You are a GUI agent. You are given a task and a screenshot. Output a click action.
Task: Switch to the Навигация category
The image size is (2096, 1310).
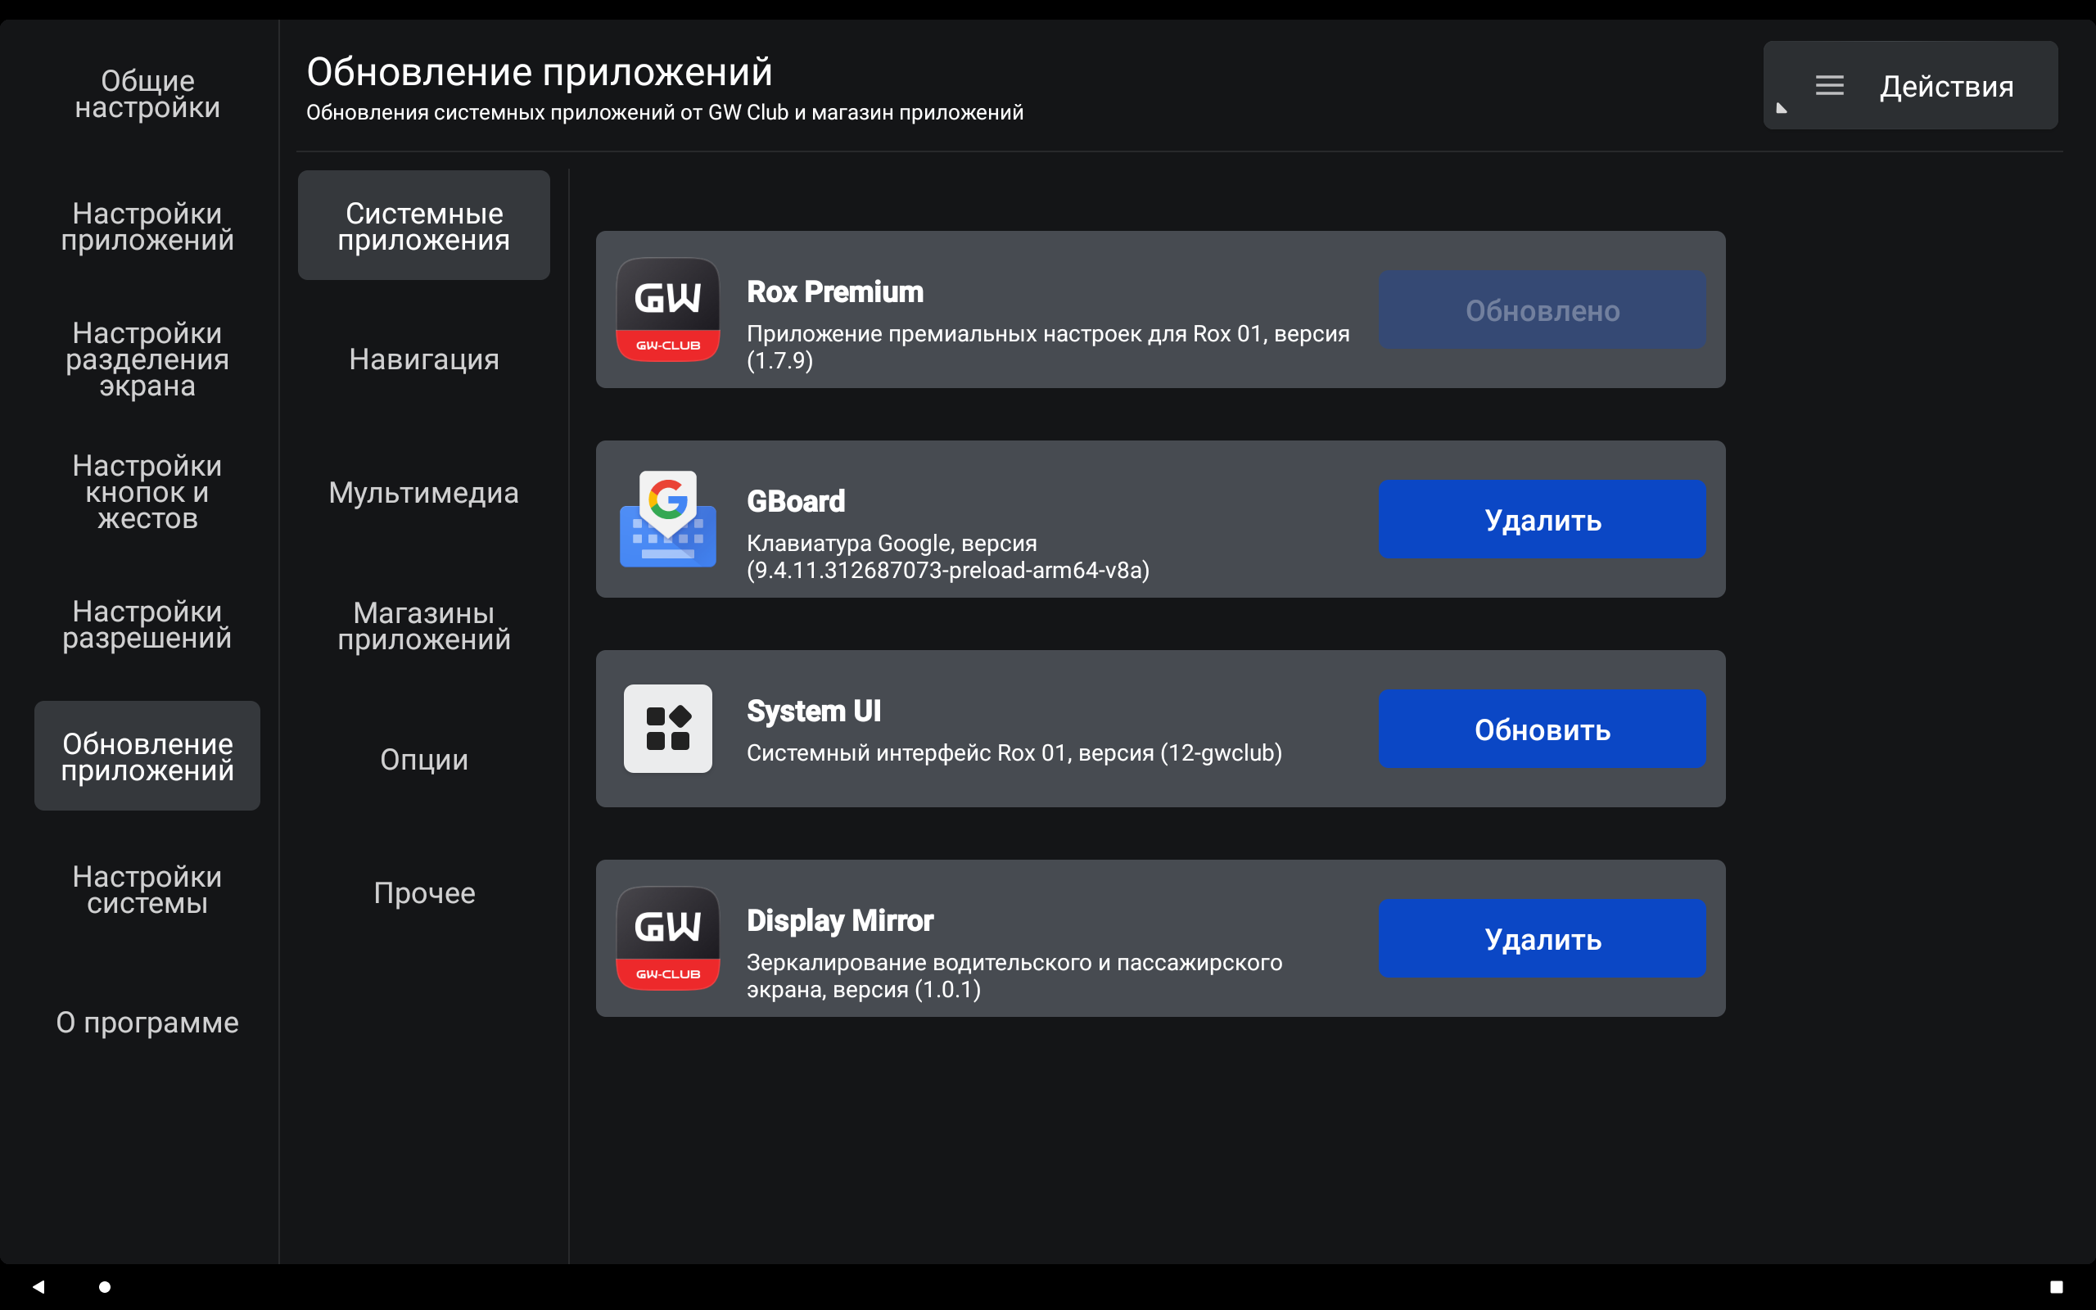pyautogui.click(x=423, y=358)
